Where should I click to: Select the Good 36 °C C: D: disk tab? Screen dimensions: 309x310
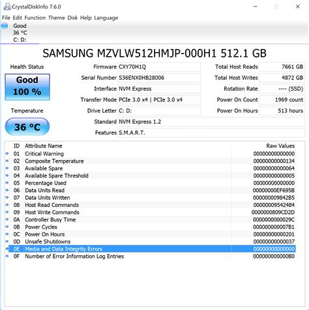(20, 33)
